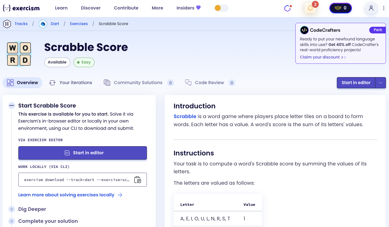Image resolution: width=389 pixels, height=227 pixels.
Task: Copy the exercism download CLI command
Action: [137, 180]
